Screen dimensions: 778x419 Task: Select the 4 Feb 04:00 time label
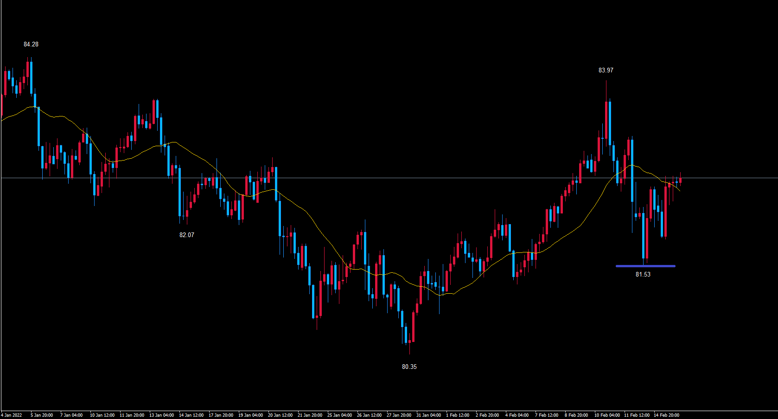(x=517, y=415)
